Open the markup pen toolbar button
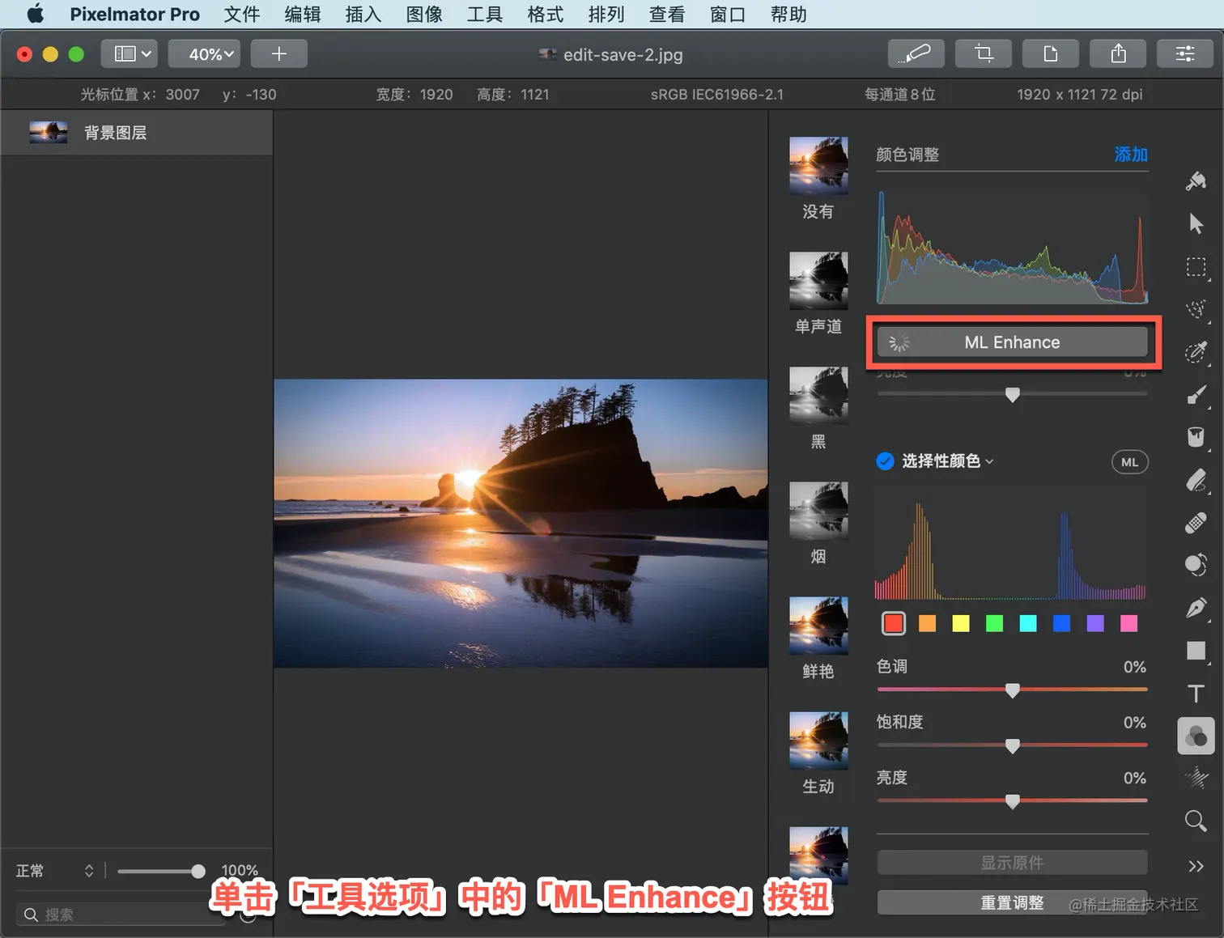Image resolution: width=1224 pixels, height=938 pixels. (916, 53)
